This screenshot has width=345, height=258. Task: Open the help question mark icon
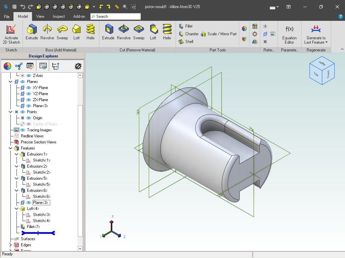click(340, 16)
